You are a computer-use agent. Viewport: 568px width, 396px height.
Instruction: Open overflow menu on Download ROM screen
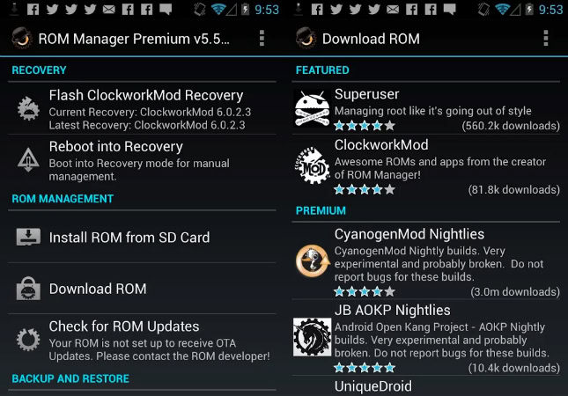click(x=545, y=38)
